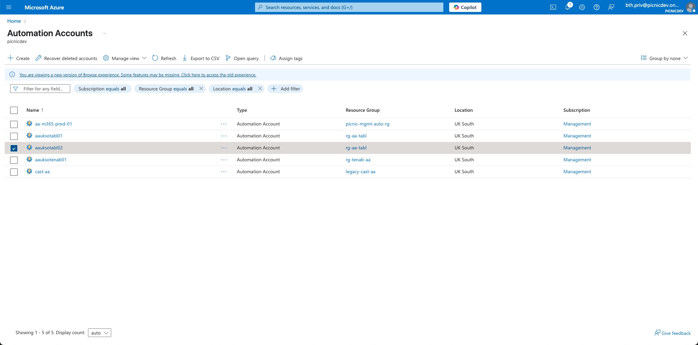
Task: Go to the Home breadcrumb
Action: (x=14, y=21)
